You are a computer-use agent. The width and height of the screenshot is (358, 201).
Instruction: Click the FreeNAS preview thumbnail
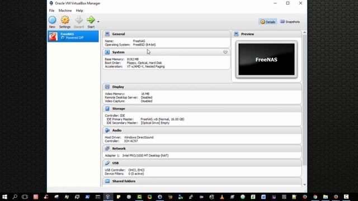(x=266, y=60)
